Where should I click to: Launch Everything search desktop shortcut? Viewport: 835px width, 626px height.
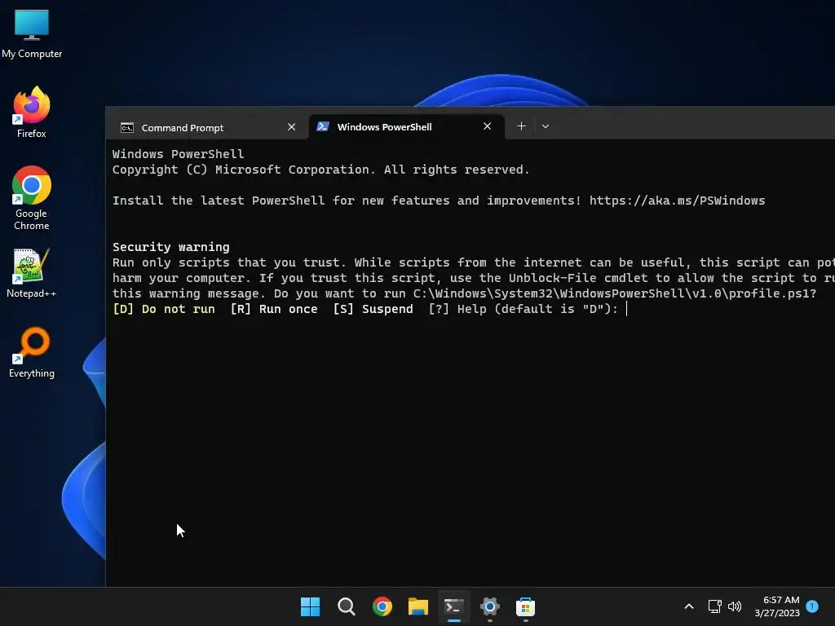coord(32,352)
